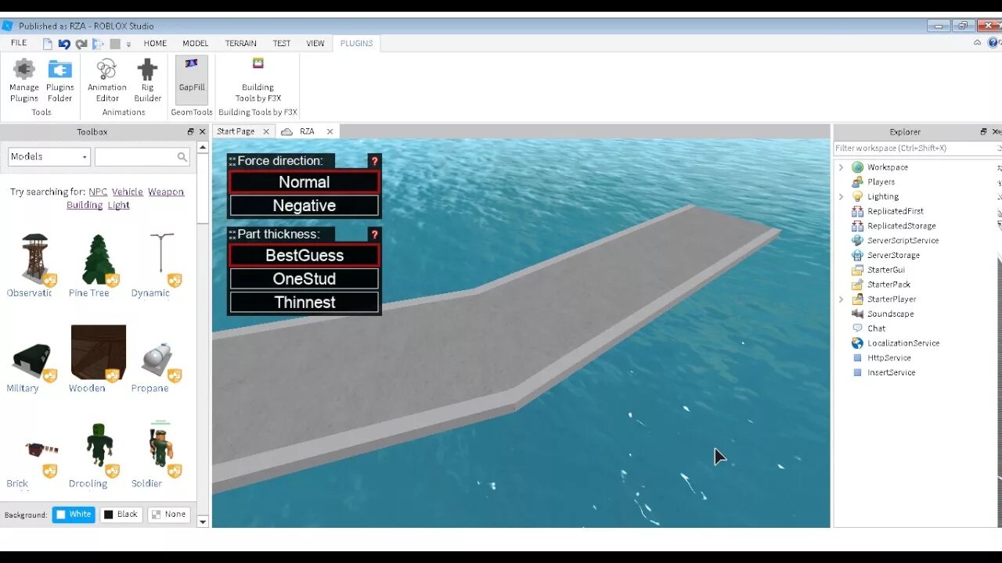This screenshot has height=563, width=1002.
Task: Switch to the HOME ribbon tab
Action: pyautogui.click(x=155, y=44)
